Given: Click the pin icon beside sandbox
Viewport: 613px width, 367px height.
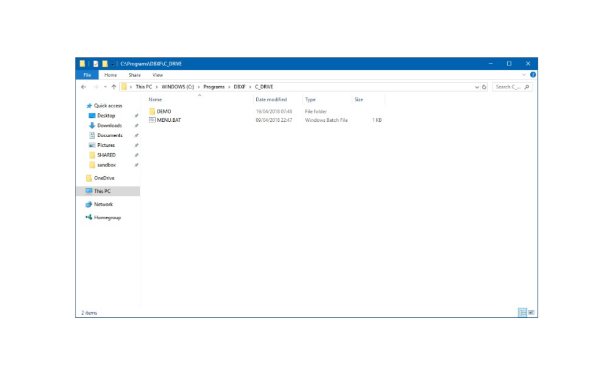Looking at the screenshot, I should 136,165.
